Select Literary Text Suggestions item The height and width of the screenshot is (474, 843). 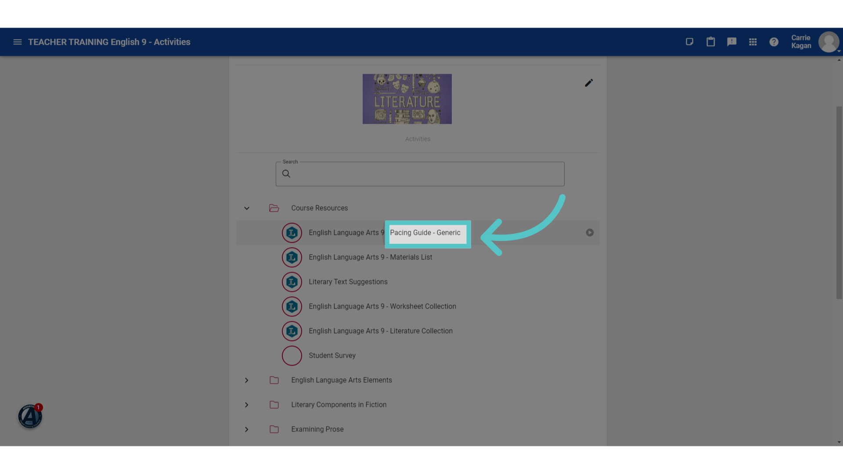click(x=348, y=282)
